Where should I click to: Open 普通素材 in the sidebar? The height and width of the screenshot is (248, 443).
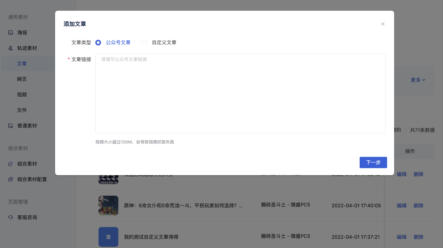27,125
